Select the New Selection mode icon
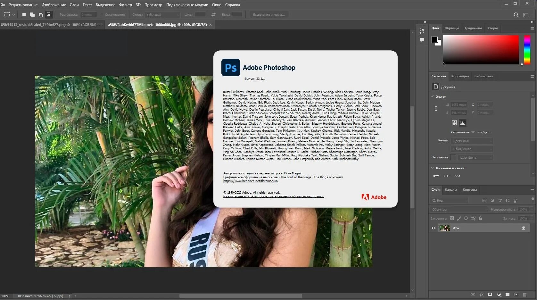 (x=24, y=15)
